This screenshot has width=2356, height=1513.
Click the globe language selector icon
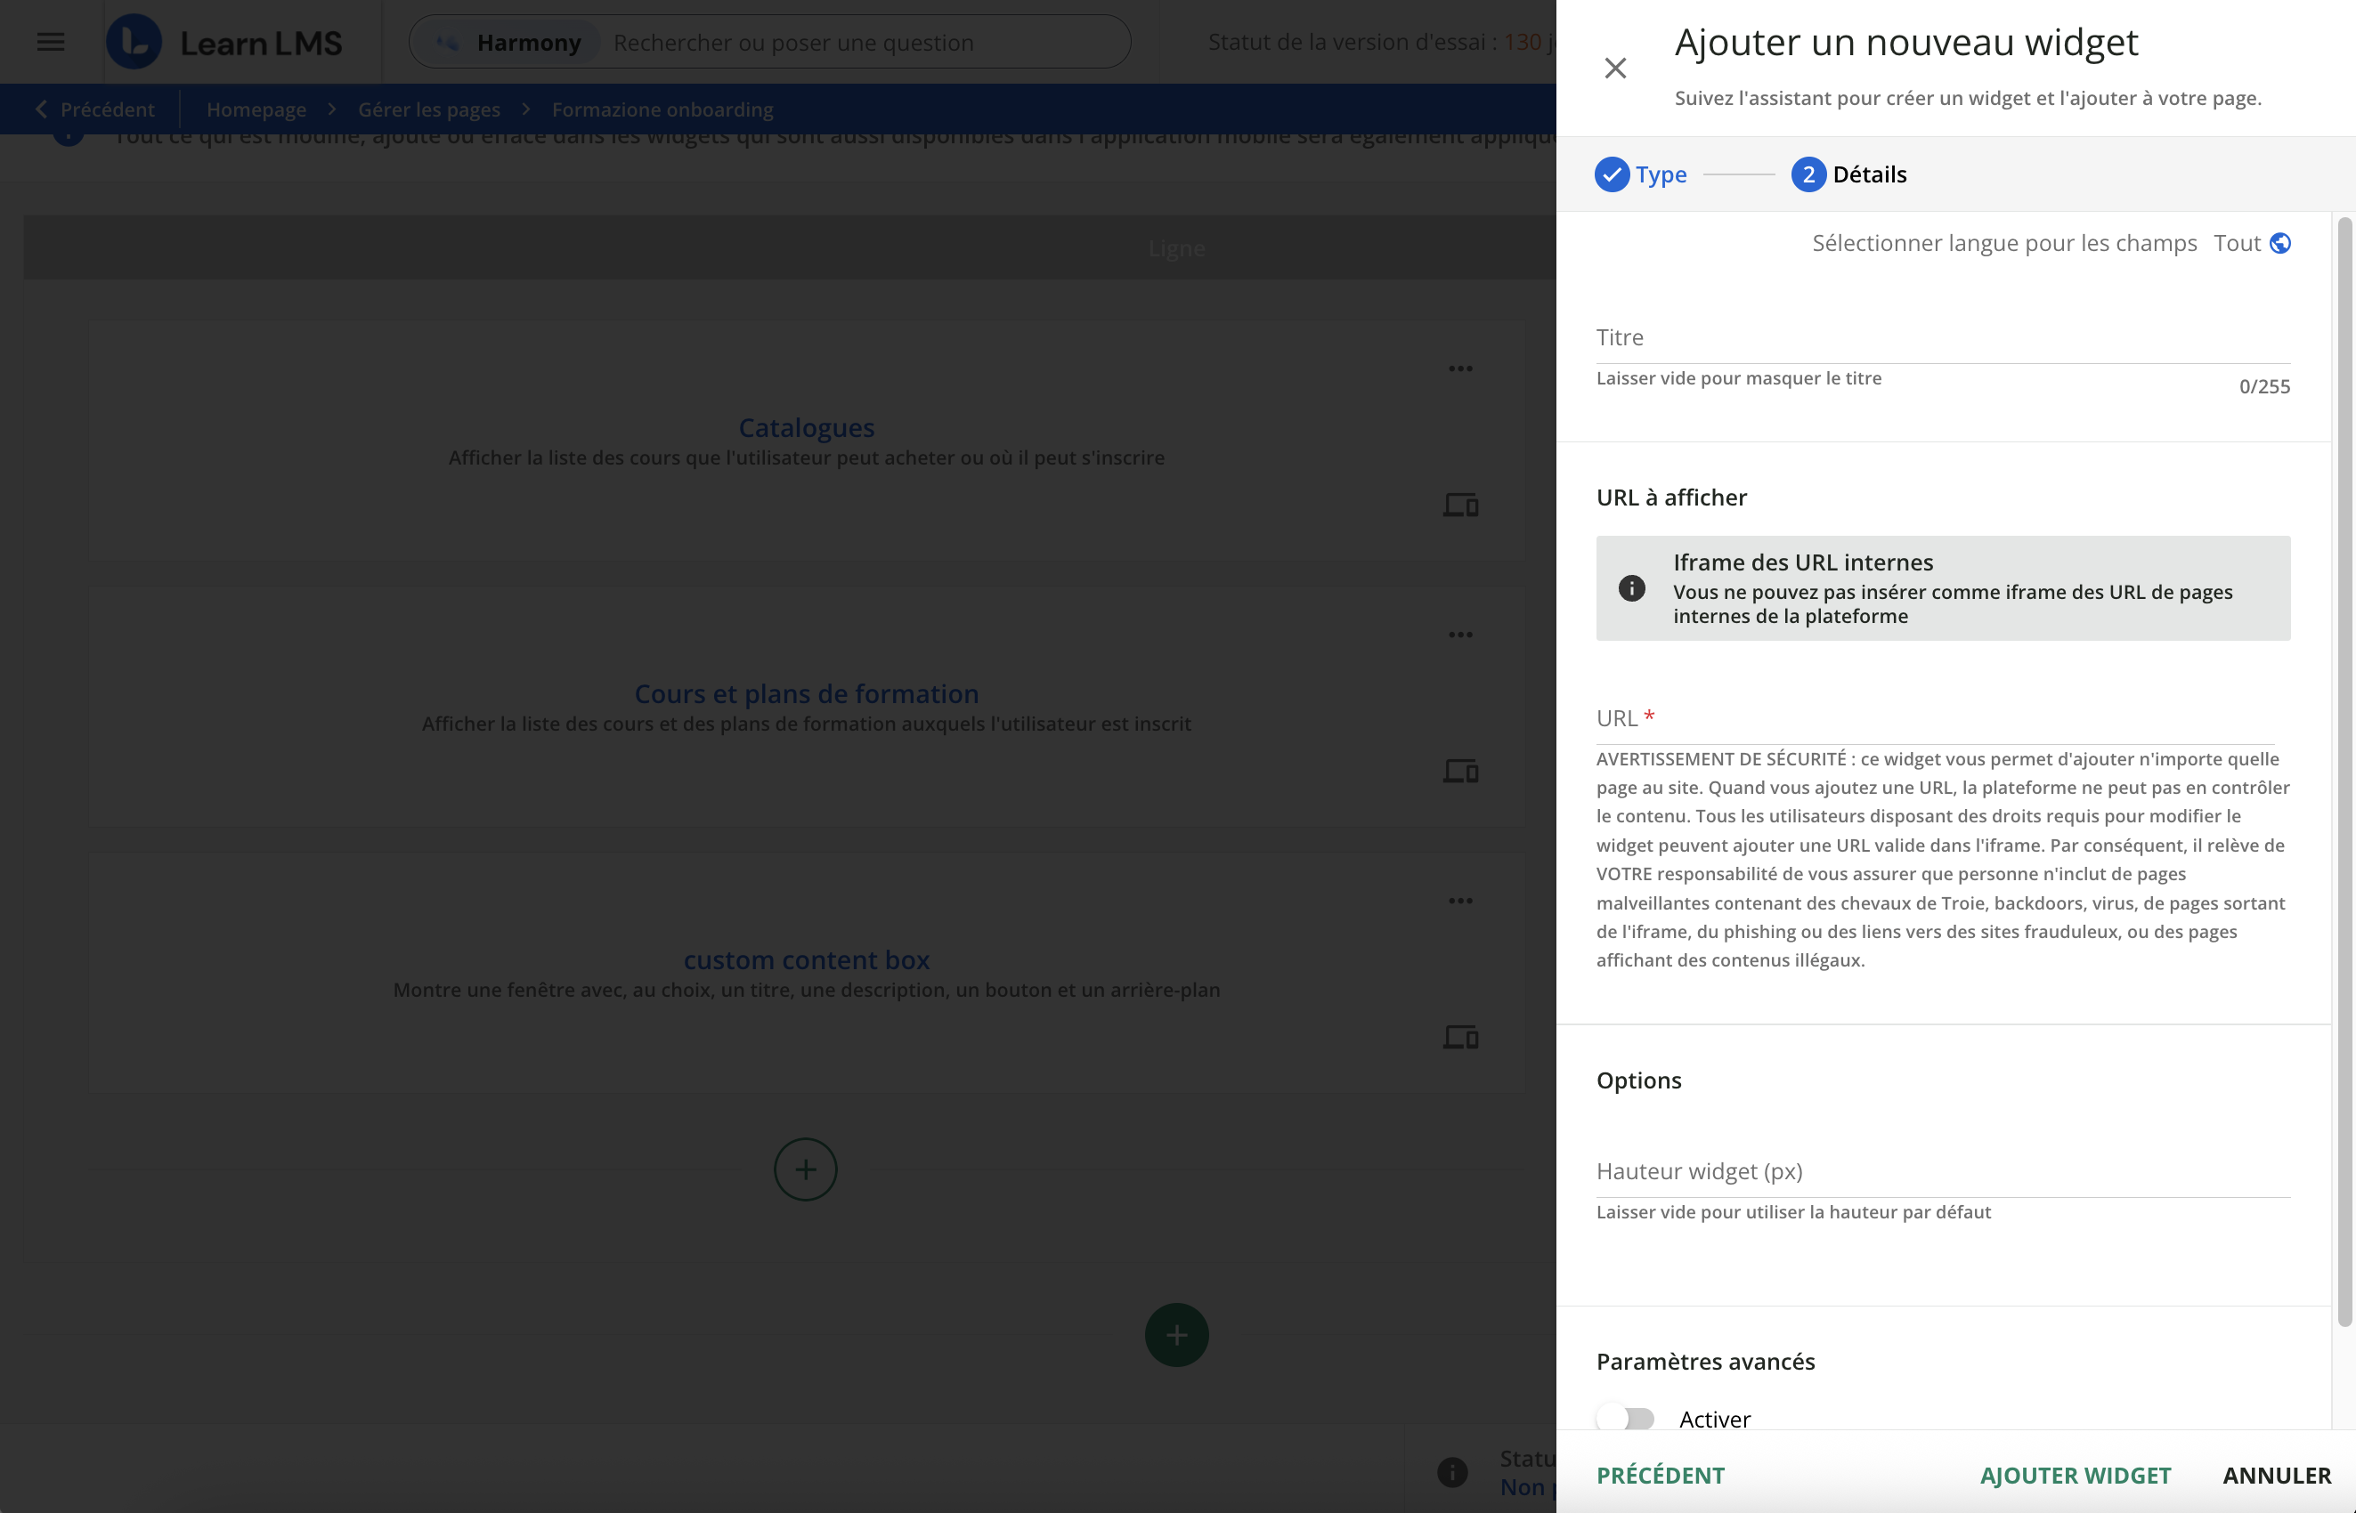(2280, 243)
